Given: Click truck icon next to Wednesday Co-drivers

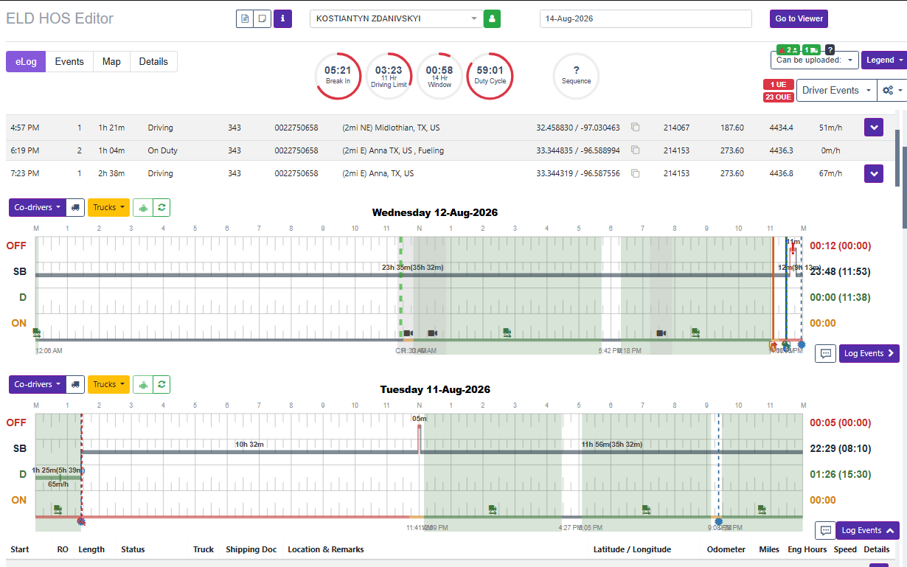Looking at the screenshot, I should [x=75, y=207].
